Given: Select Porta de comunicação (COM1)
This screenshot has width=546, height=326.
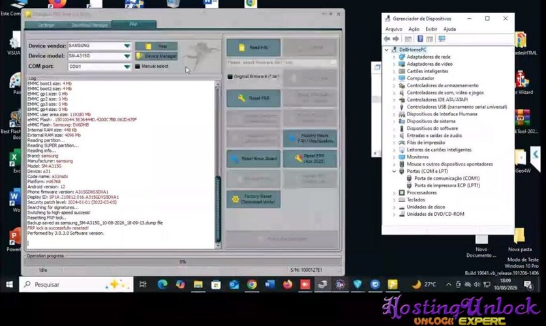Looking at the screenshot, I should [447, 179].
